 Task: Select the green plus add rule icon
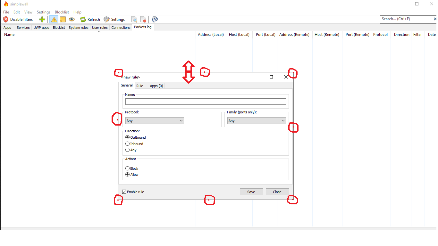pyautogui.click(x=42, y=19)
